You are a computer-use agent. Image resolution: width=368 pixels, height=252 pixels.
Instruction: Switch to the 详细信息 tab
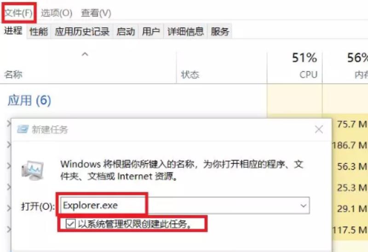coord(185,31)
